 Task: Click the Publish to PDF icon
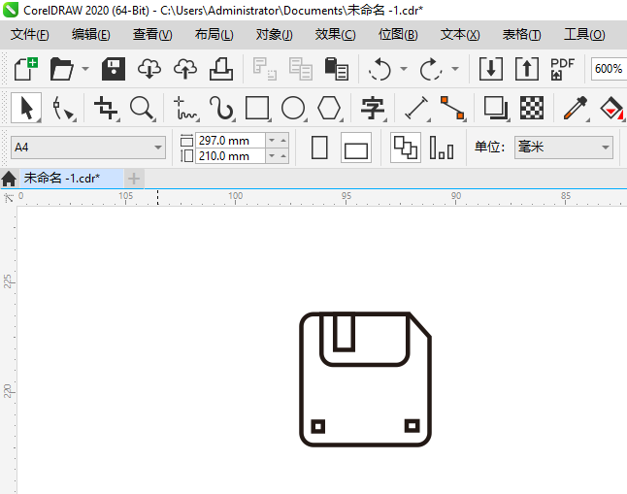562,69
